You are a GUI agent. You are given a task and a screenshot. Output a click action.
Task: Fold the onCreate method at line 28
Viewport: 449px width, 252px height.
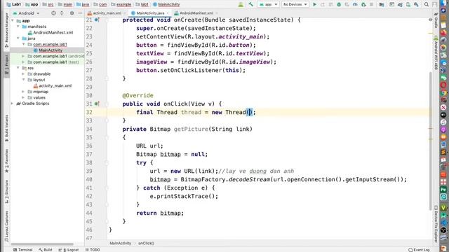click(x=107, y=78)
